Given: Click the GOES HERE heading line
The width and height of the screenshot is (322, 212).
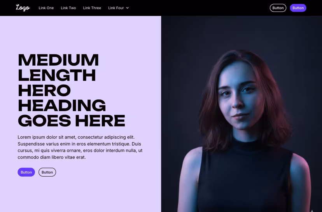Looking at the screenshot, I should (72, 121).
